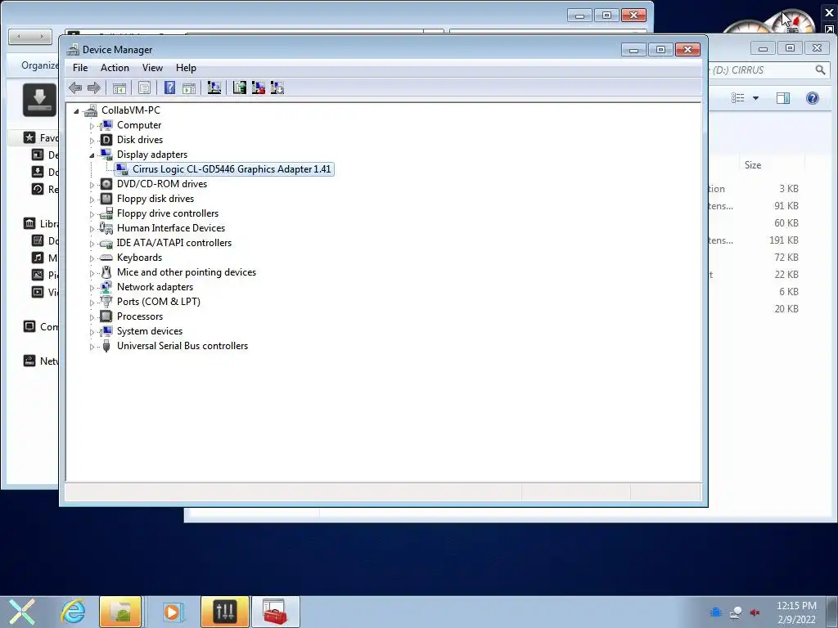Expand the Floppy disk drives category
Viewport: 838px width, 628px height.
tap(92, 200)
